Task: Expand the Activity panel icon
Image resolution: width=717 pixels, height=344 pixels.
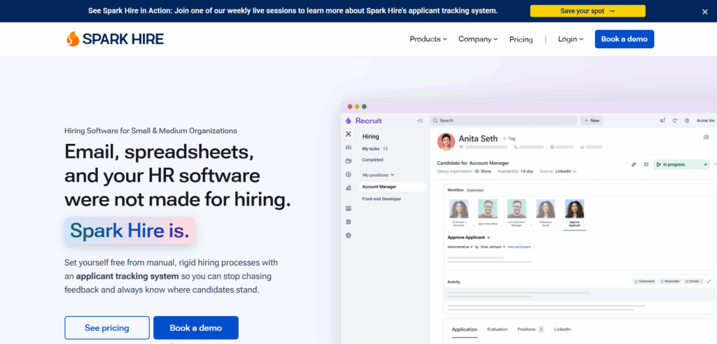Action: click(709, 281)
